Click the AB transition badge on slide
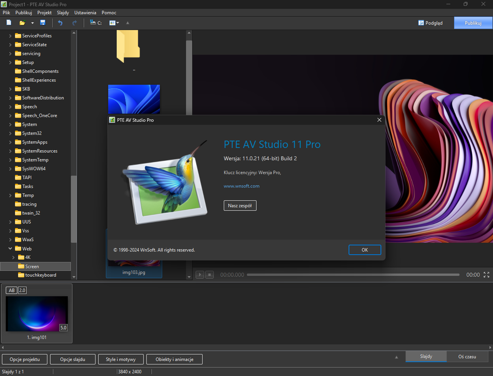Image resolution: width=493 pixels, height=376 pixels. coord(12,290)
